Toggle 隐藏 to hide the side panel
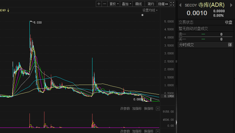The width and height of the screenshot is (235, 133). click(163, 4)
